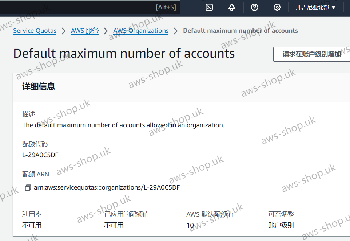
Task: Click the quota description sentence under 描述
Action: (x=123, y=125)
